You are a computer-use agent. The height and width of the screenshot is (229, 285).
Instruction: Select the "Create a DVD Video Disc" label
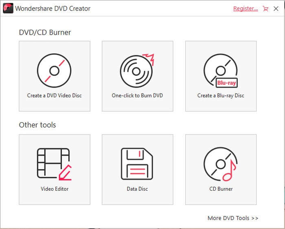click(x=54, y=95)
